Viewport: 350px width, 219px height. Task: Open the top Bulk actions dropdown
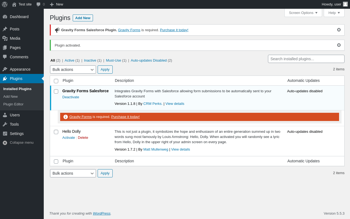(x=73, y=70)
